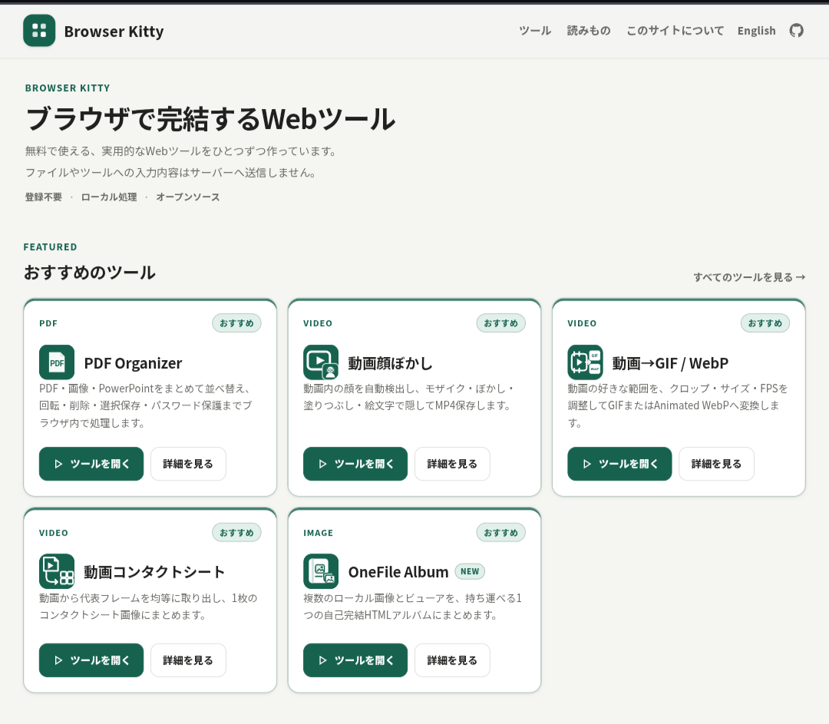Screen dimensions: 829x724
Task: Click the OneFile Album tool icon
Action: click(321, 571)
